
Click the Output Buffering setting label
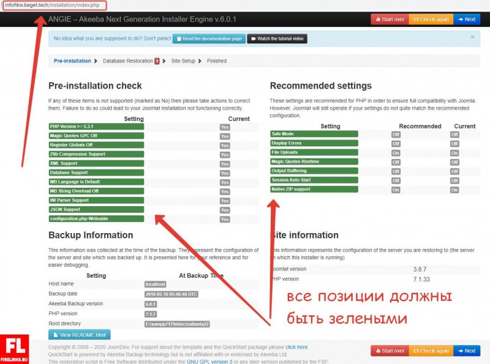[314, 171]
